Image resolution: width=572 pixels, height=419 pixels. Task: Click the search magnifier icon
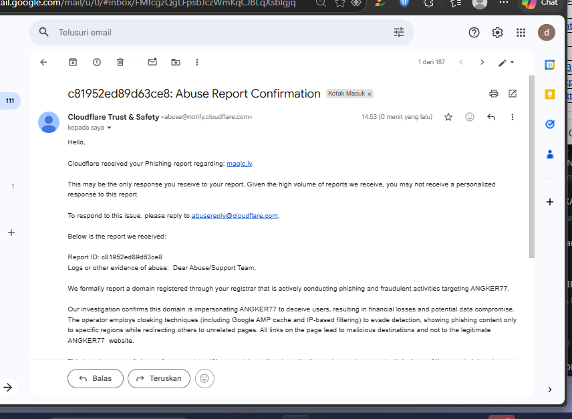point(44,32)
